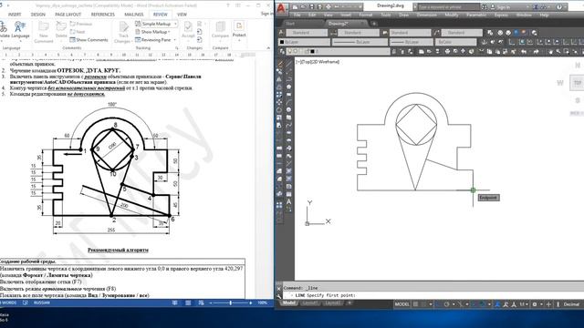
Task: Select the Line tool in Draw toolbar
Action: (288, 64)
